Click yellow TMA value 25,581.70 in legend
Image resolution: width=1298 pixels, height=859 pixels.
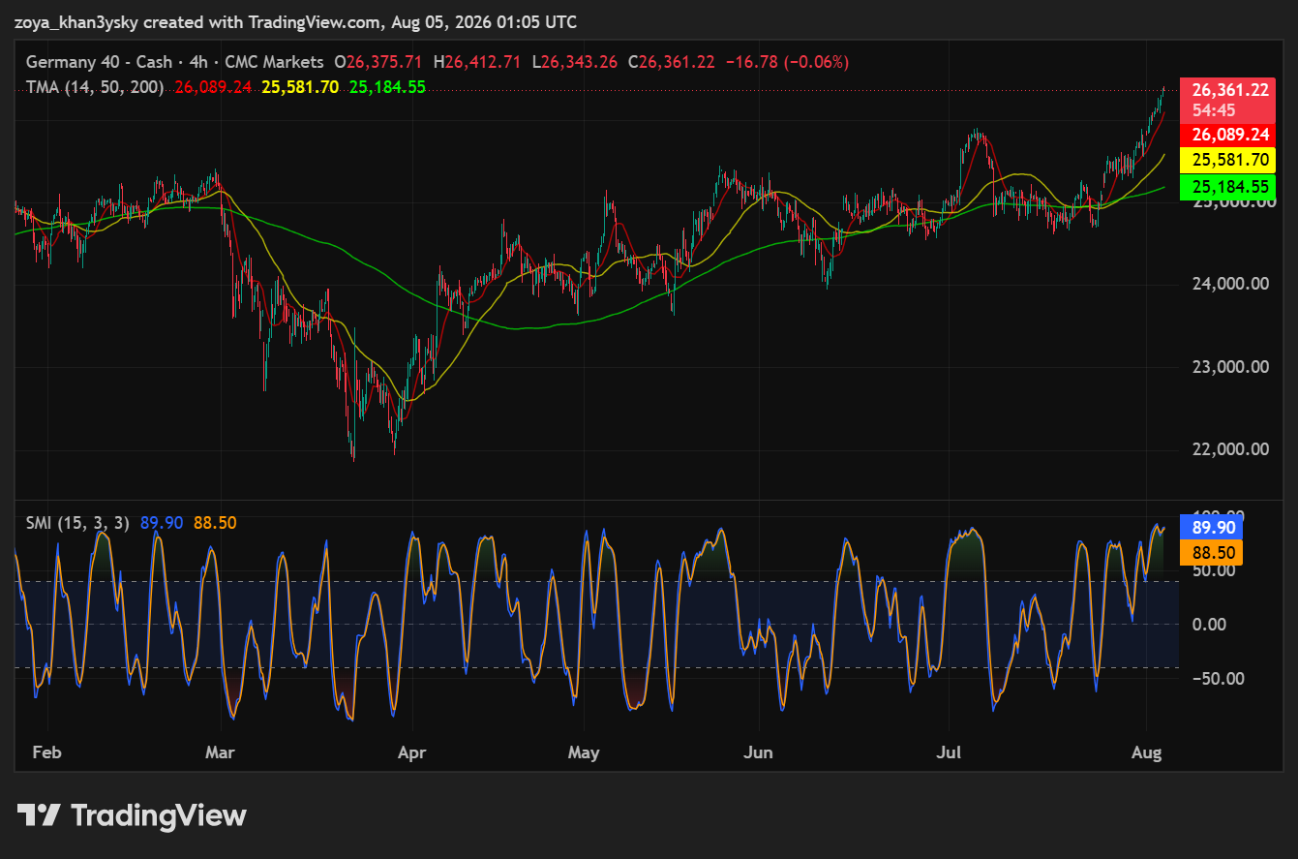(x=300, y=86)
